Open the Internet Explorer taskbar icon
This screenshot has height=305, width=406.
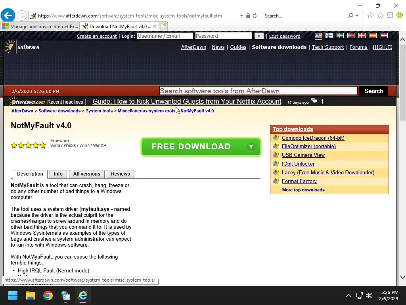(x=83, y=295)
